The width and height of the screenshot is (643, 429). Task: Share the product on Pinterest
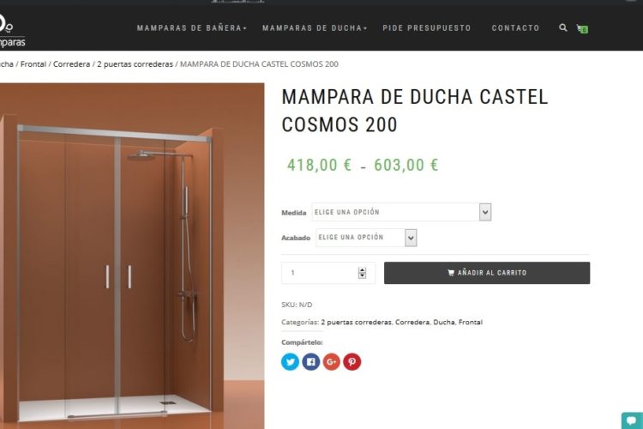[352, 362]
